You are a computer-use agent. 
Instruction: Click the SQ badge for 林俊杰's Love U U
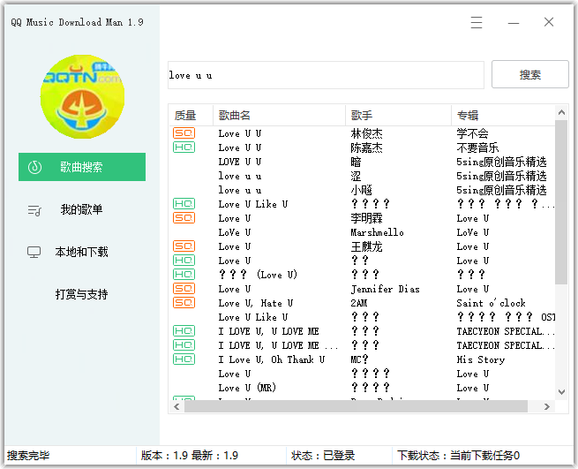tap(184, 133)
